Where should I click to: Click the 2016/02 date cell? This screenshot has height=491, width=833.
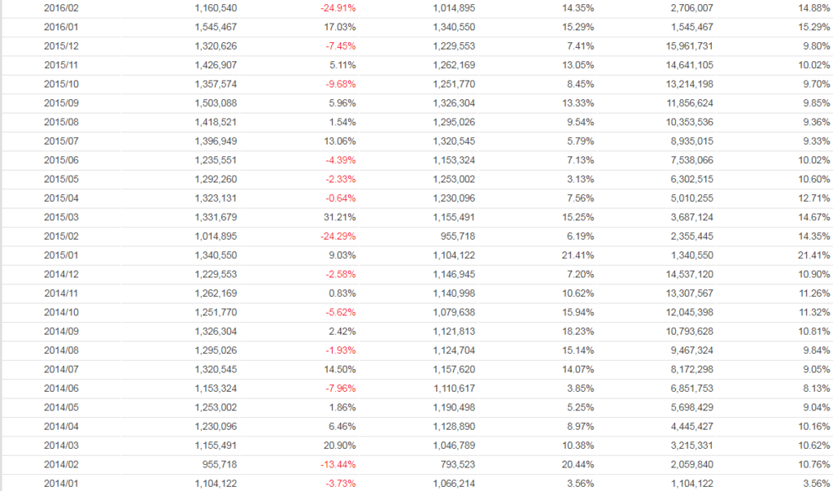62,8
